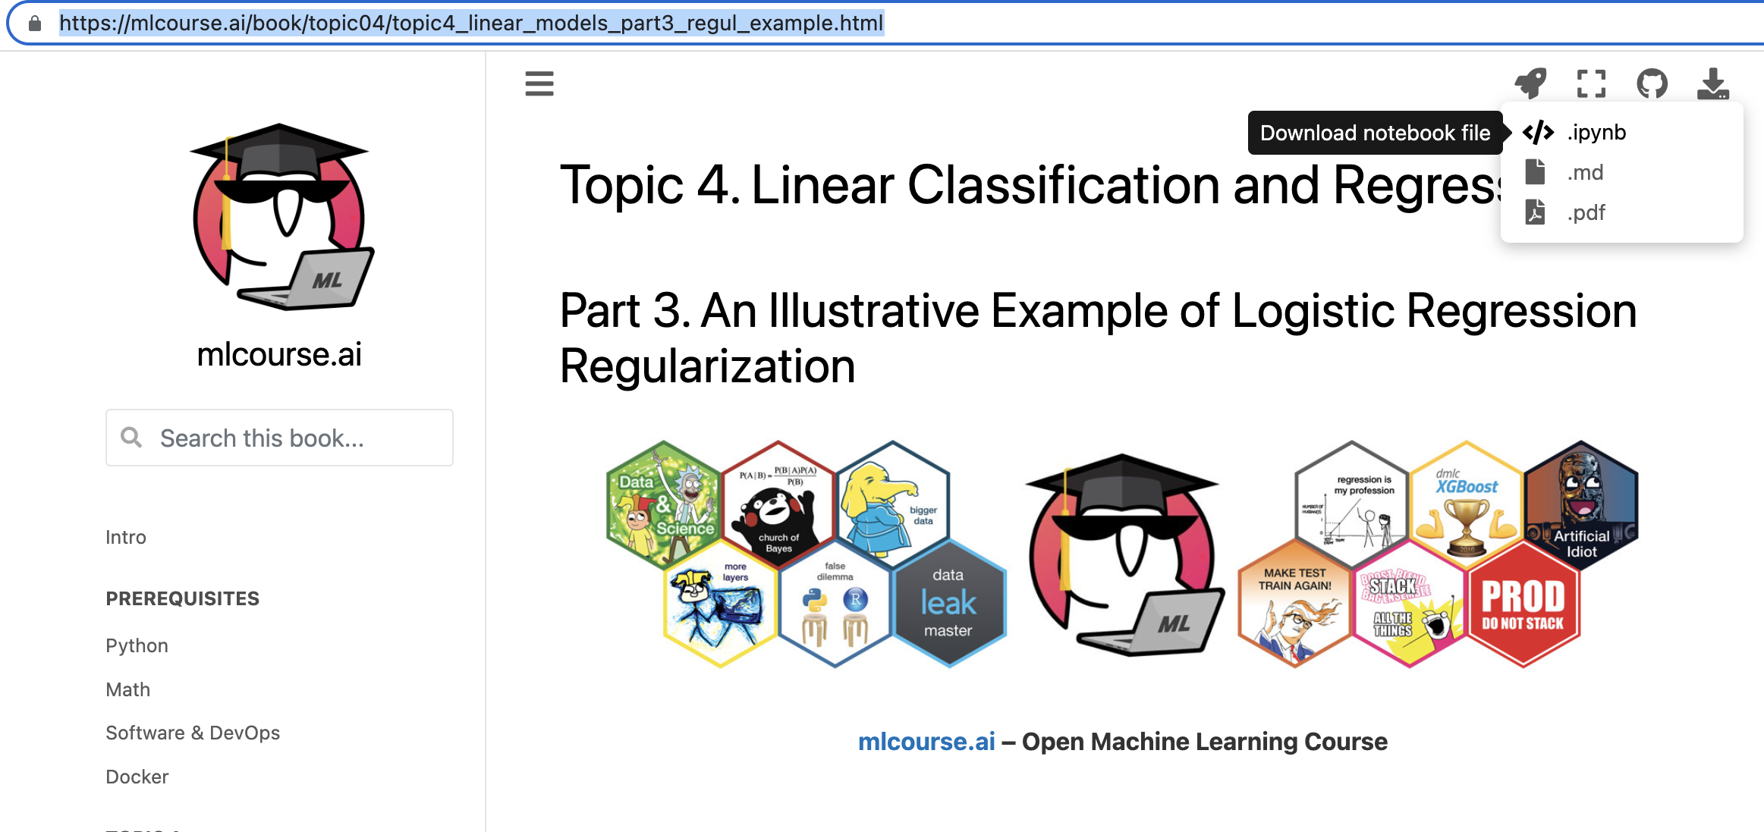Screen dimensions: 1764x832
Task: Follow the blue mlcourse.ai link below banner
Action: click(926, 741)
